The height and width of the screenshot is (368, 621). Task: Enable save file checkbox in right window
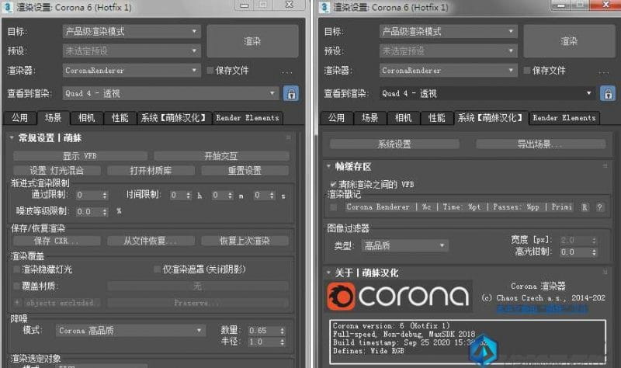[527, 71]
